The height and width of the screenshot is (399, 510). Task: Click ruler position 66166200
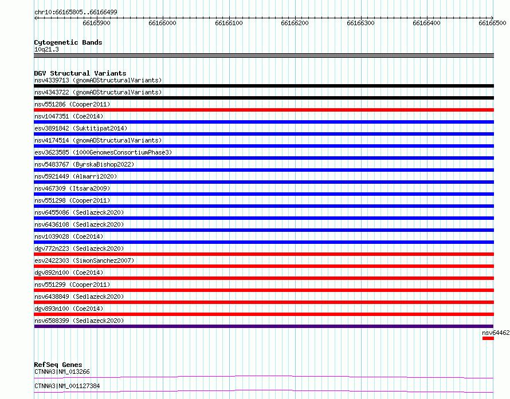click(295, 23)
